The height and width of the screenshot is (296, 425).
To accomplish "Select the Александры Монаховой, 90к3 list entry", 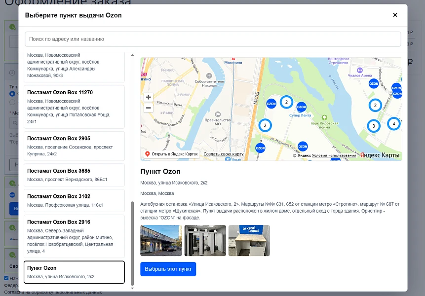I will (74, 67).
